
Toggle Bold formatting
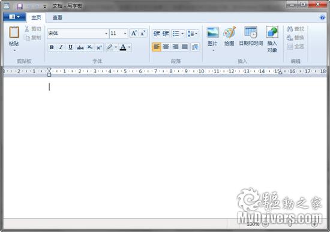pyautogui.click(x=52, y=47)
